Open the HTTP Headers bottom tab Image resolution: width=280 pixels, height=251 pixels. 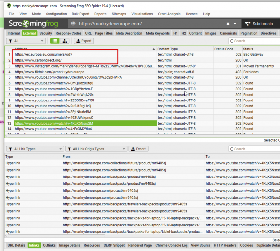coord(225,245)
